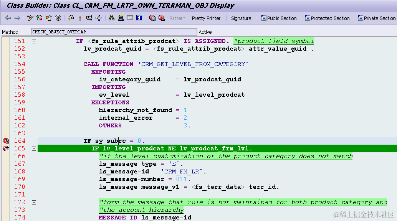The width and height of the screenshot is (397, 221).
Task: Click the Method name field CHECK_OBJECT_OVERLAP
Action: 114,32
